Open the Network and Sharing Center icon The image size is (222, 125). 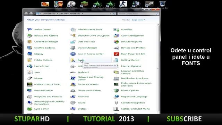coord(73,78)
